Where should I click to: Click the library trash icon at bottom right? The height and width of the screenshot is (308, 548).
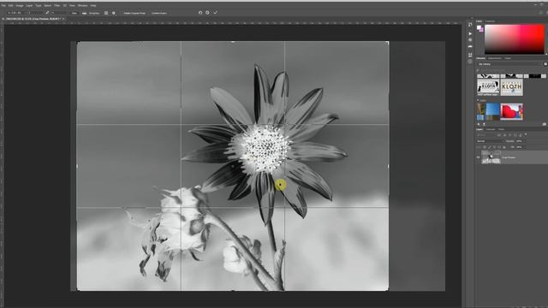click(x=545, y=124)
